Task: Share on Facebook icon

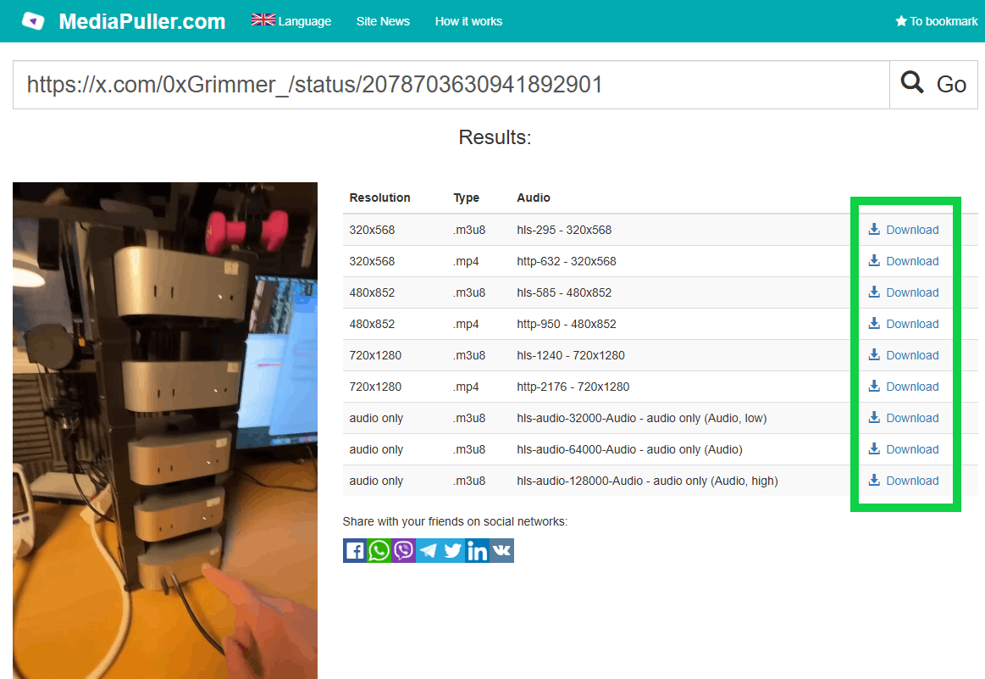Action: click(x=355, y=551)
